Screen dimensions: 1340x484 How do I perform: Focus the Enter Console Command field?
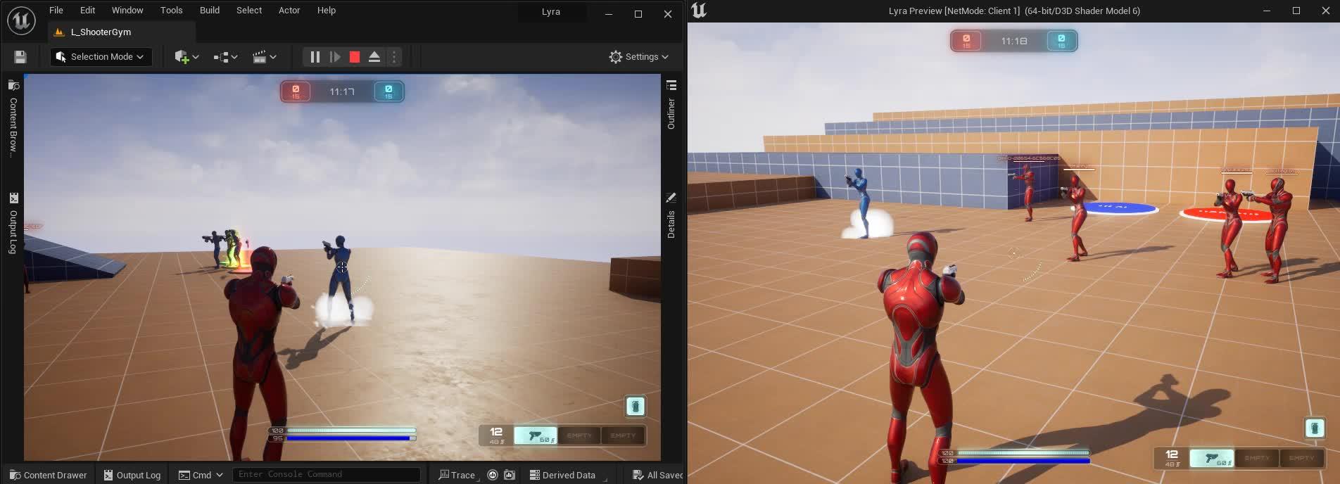(327, 475)
